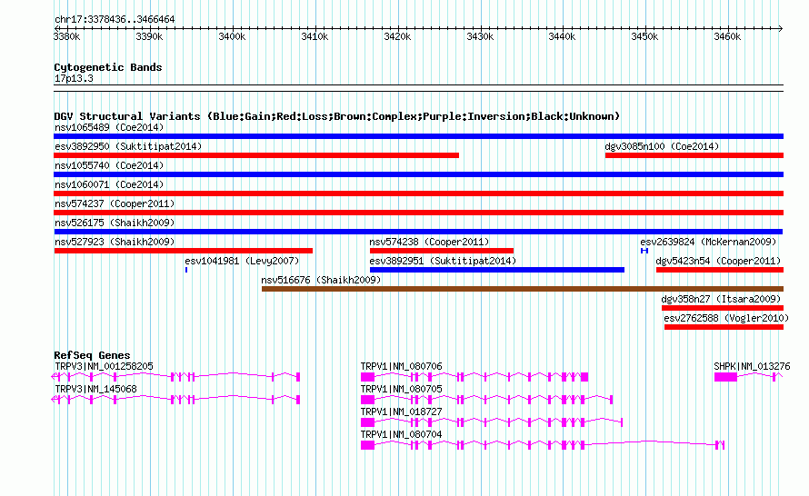Image resolution: width=809 pixels, height=496 pixels.
Task: Open the esv3892950 (Suktitipat2014) label
Action: pos(128,146)
